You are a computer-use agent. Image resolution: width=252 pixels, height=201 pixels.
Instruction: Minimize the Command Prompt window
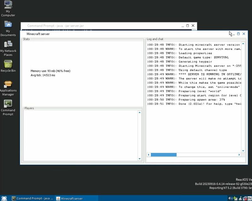tap(183, 26)
